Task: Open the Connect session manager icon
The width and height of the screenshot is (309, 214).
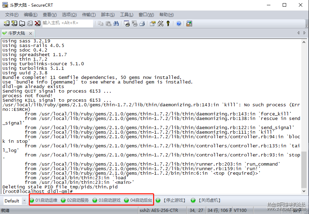Action: point(6,24)
